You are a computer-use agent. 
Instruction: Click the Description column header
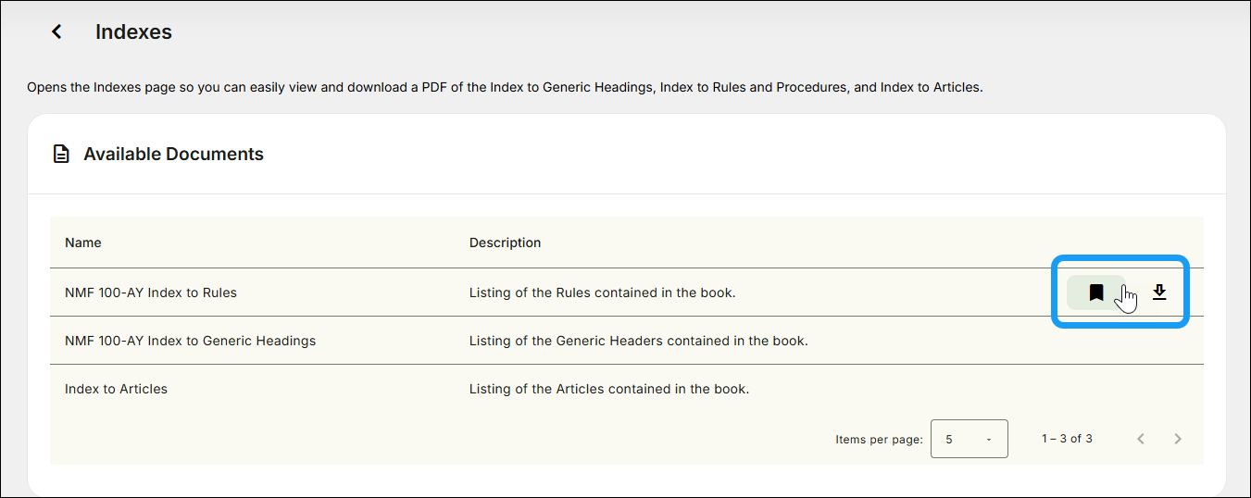coord(505,243)
